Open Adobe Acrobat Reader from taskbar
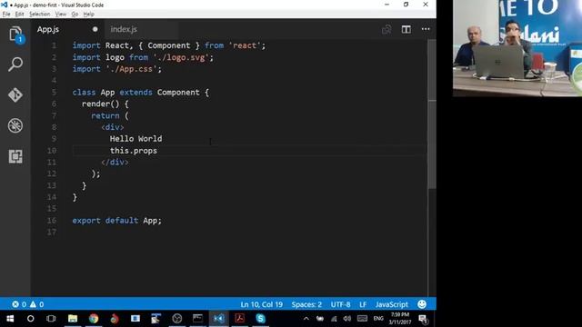The image size is (582, 327). 239,319
